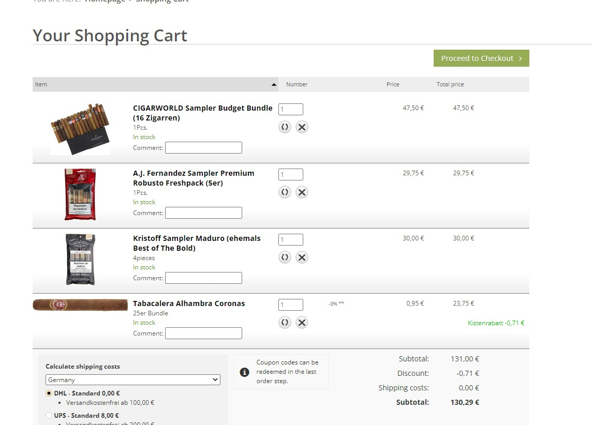
Task: Click the final subtotal 130,29 €
Action: tap(465, 402)
